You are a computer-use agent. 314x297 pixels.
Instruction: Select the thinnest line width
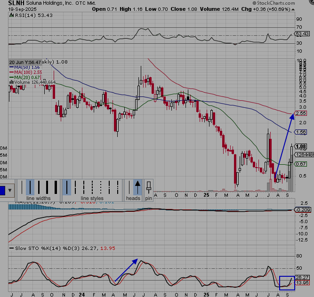(x=22, y=187)
